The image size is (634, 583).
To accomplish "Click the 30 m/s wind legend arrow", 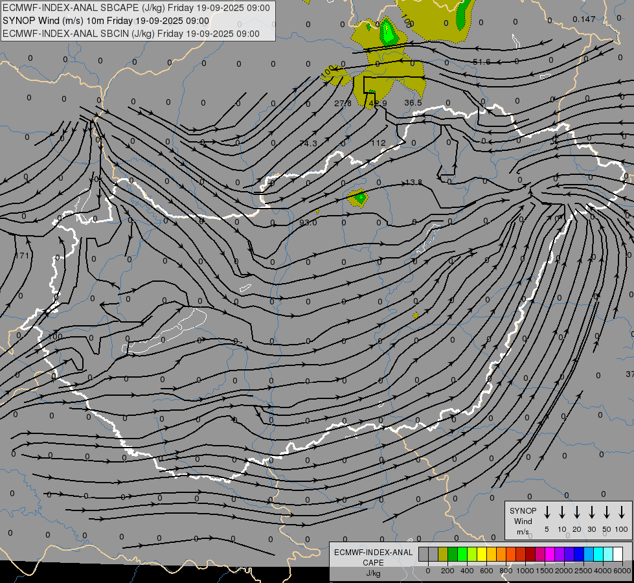I will (591, 512).
